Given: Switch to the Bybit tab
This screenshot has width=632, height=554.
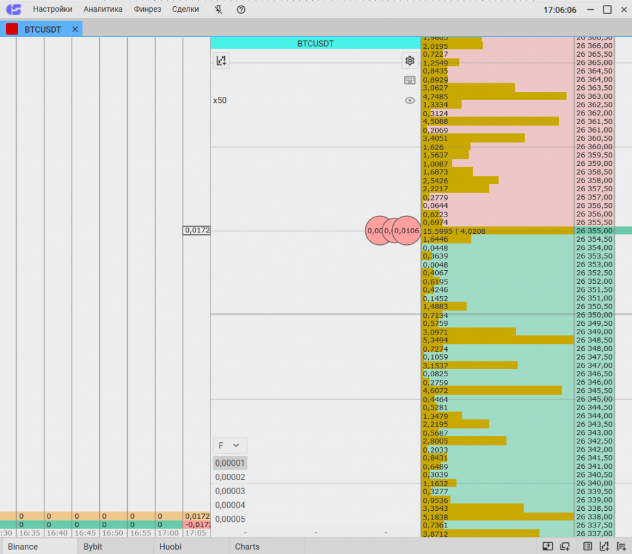Looking at the screenshot, I should tap(93, 547).
